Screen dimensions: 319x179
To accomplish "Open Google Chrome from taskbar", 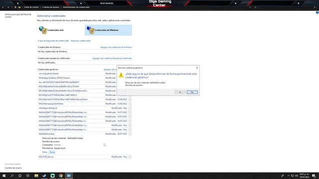I will (x=61, y=176).
